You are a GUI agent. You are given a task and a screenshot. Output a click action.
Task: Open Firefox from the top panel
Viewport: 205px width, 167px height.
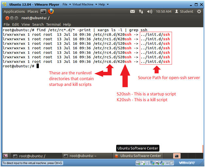[51, 11]
